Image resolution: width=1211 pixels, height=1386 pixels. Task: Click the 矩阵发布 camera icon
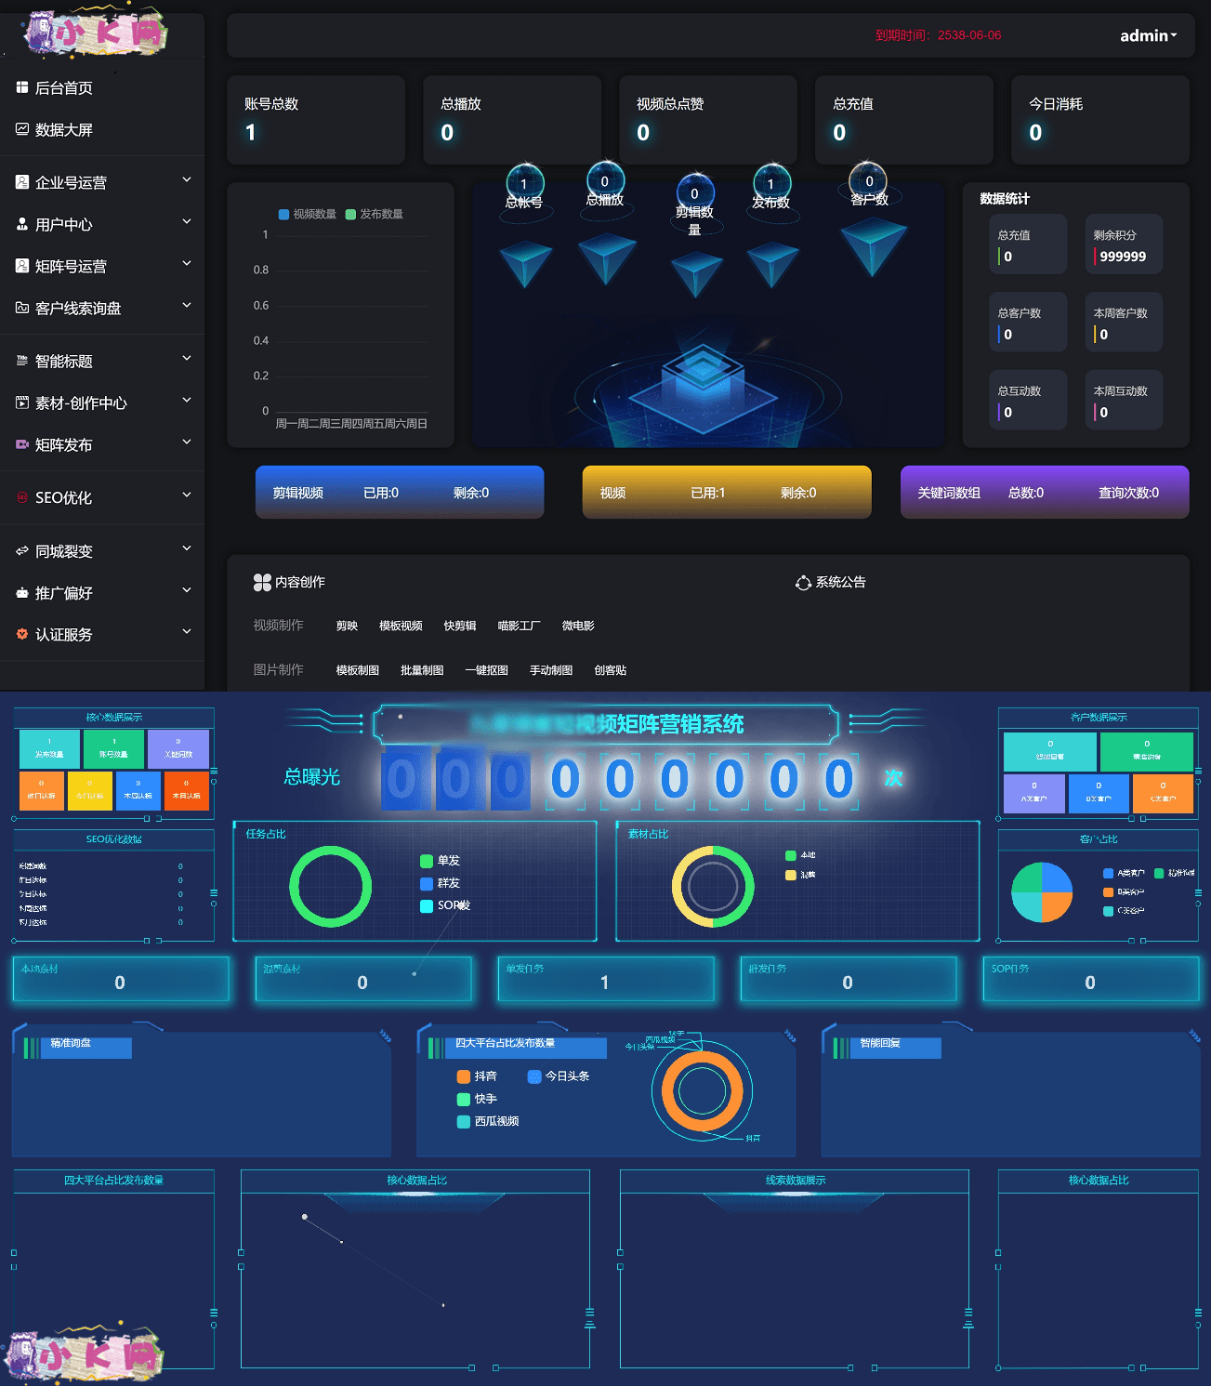pyautogui.click(x=22, y=444)
